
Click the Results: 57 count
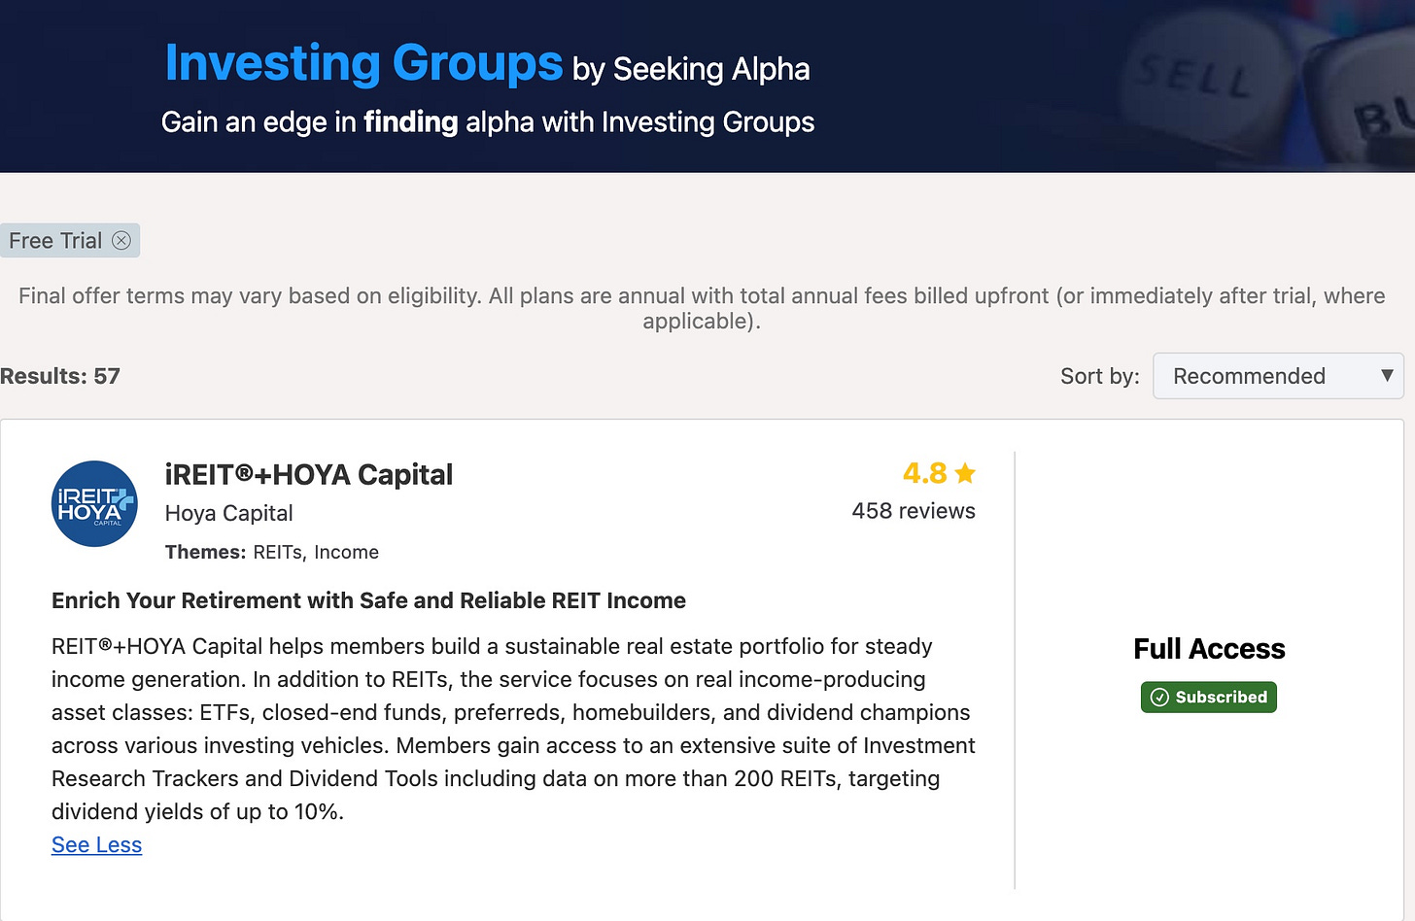click(60, 376)
